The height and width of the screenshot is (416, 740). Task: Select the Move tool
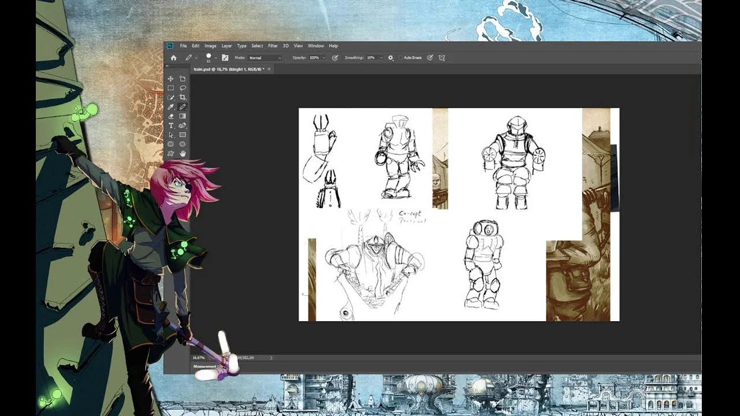tap(171, 79)
